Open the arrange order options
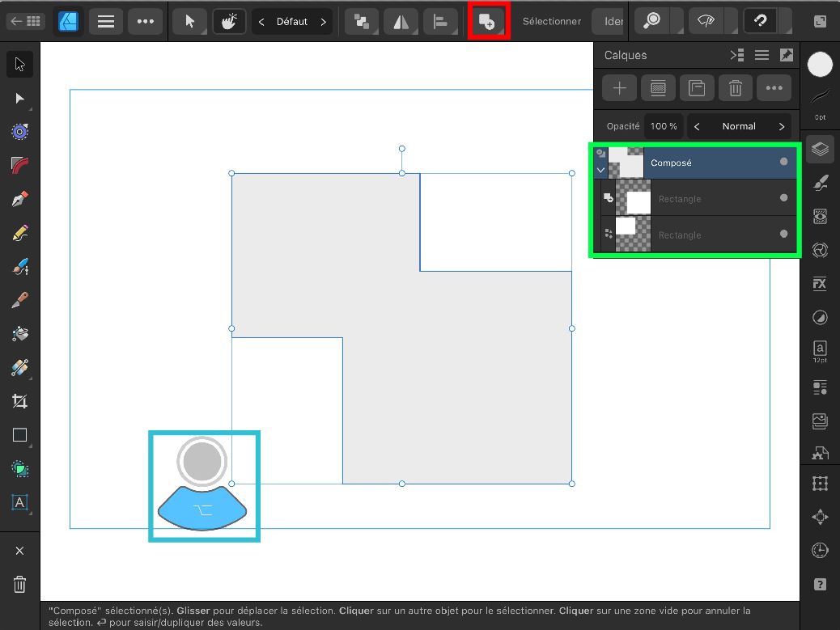The image size is (840, 630). click(x=363, y=22)
